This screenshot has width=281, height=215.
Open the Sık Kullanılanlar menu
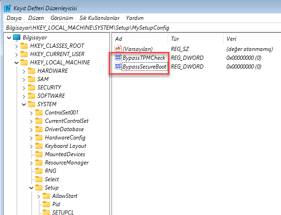pyautogui.click(x=100, y=18)
